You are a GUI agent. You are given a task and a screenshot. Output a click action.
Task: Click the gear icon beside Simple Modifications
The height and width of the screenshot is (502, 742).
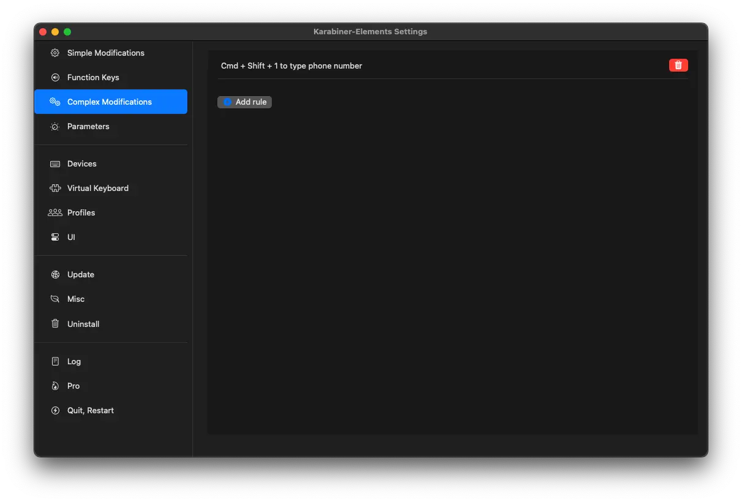pyautogui.click(x=55, y=53)
